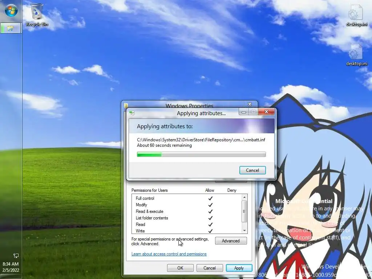Click the attributes progress bar
Viewport: 372px width, 279px height.
point(201,154)
